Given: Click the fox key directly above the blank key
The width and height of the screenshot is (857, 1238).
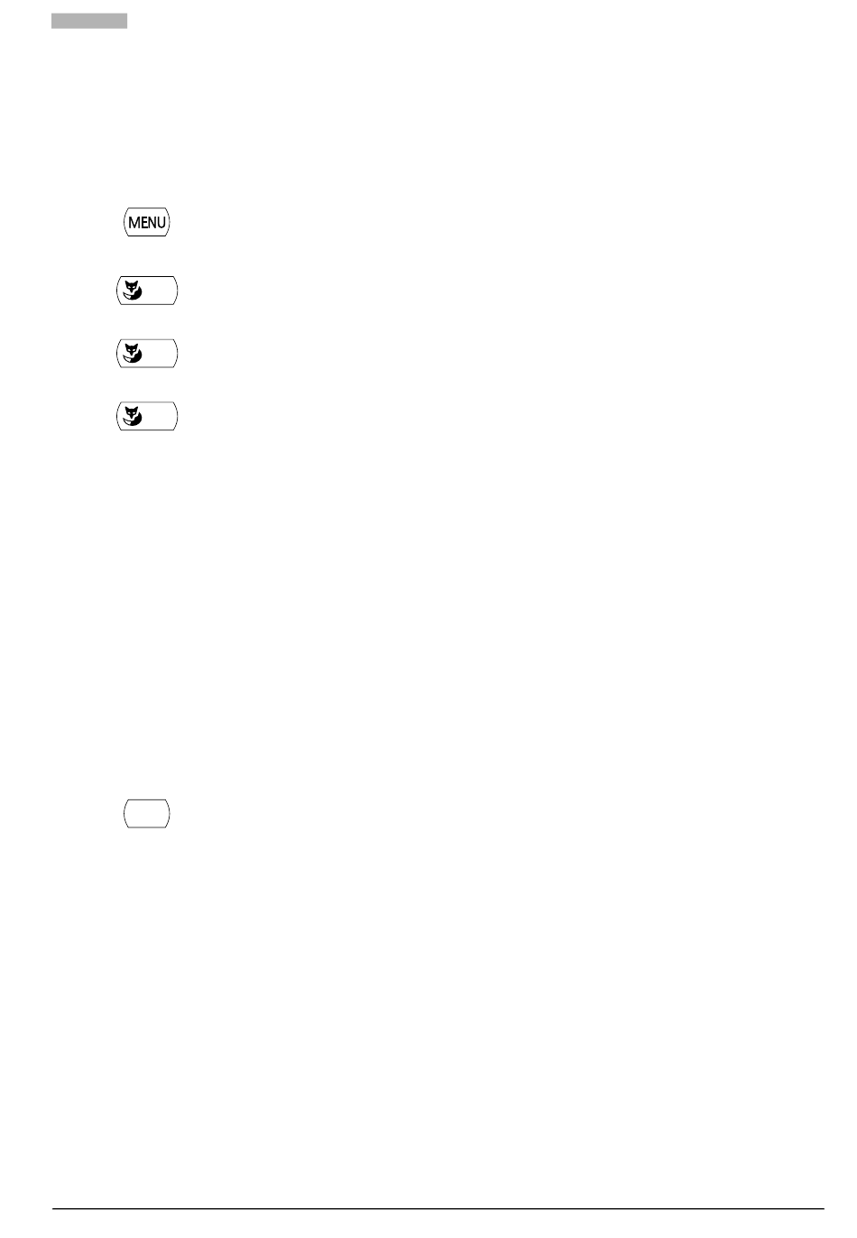Looking at the screenshot, I should click(x=147, y=416).
